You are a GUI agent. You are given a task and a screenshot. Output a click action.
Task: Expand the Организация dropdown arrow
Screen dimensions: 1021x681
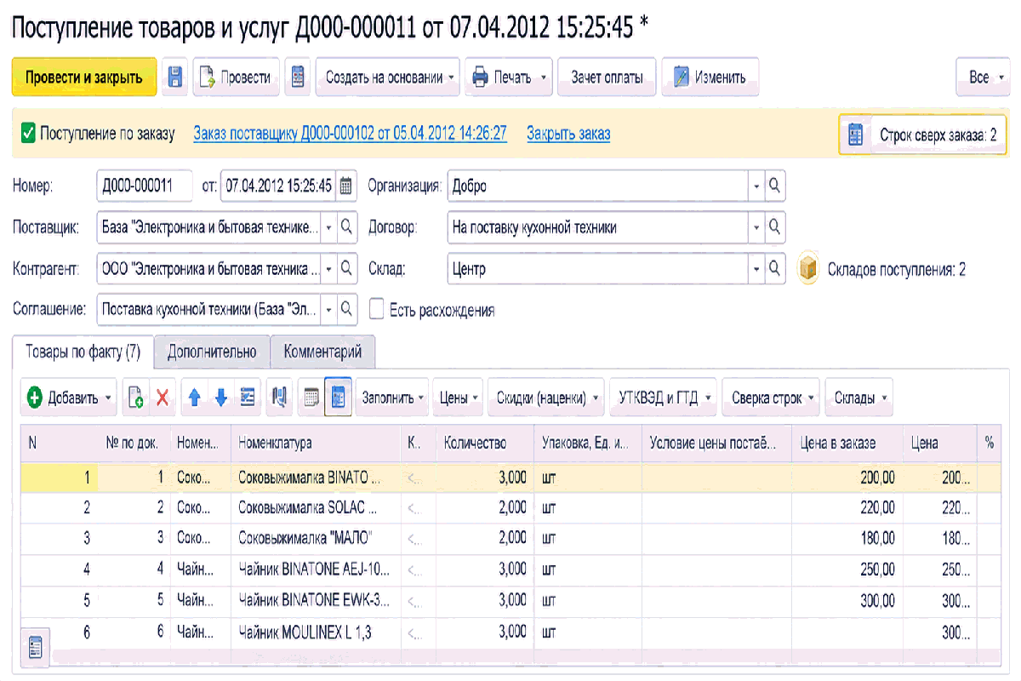tap(756, 186)
